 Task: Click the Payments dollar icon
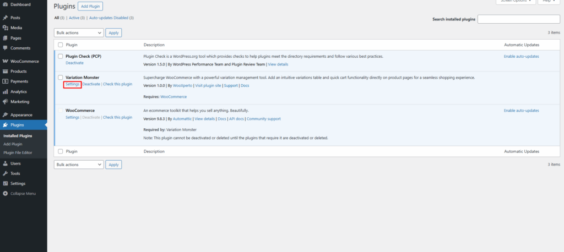[6, 81]
